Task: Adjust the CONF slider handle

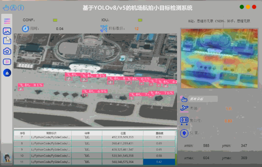Action: (x=55, y=20)
